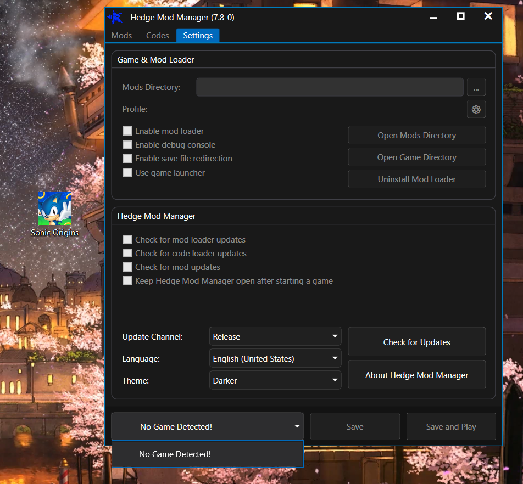Enable the debug console
This screenshot has width=523, height=484.
coord(127,145)
